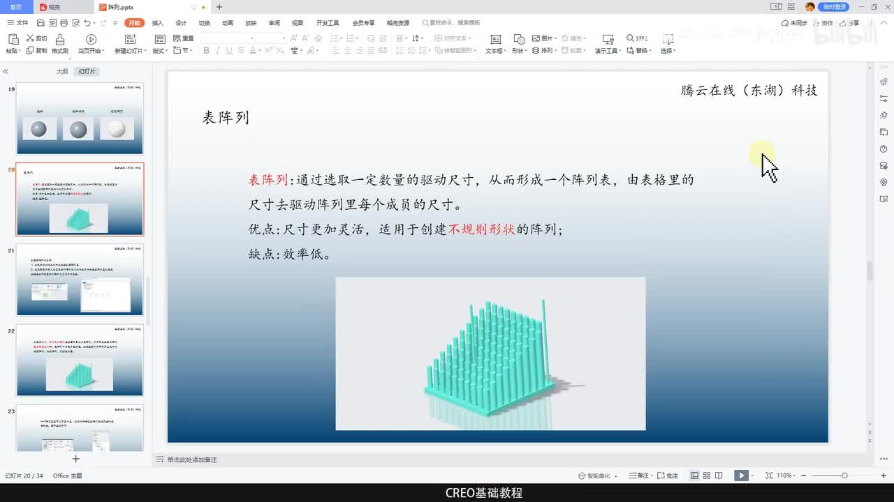The width and height of the screenshot is (894, 502).
Task: Click the temporary login (临时登录) button
Action: 833,7
